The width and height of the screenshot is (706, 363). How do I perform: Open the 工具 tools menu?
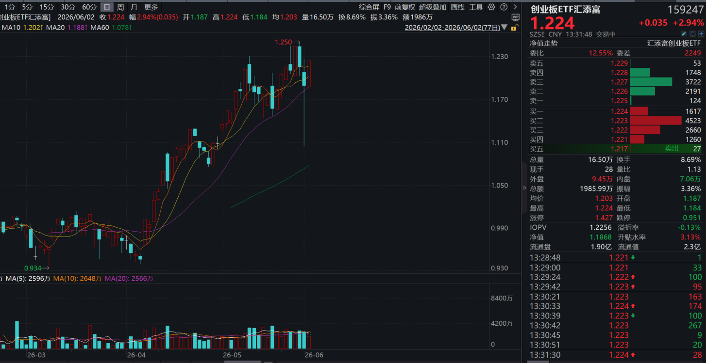[x=476, y=7]
